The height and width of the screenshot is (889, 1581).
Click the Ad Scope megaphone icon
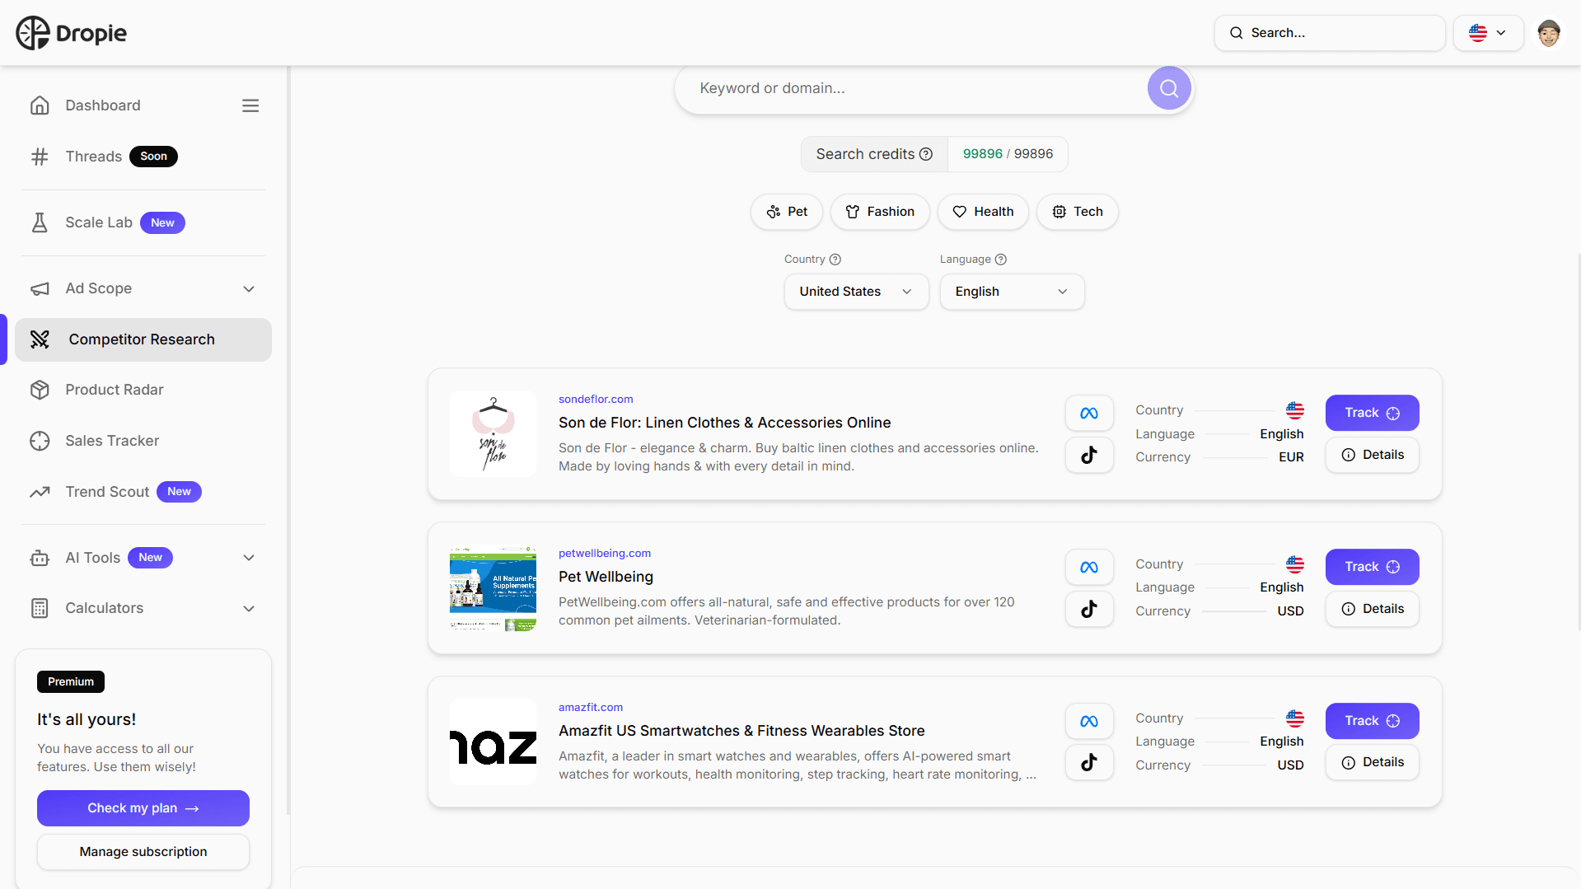tap(40, 288)
